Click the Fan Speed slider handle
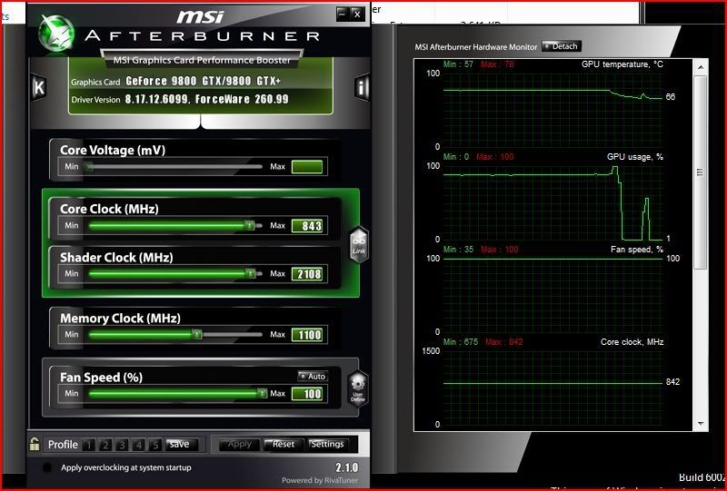Image resolution: width=727 pixels, height=491 pixels. pos(262,393)
